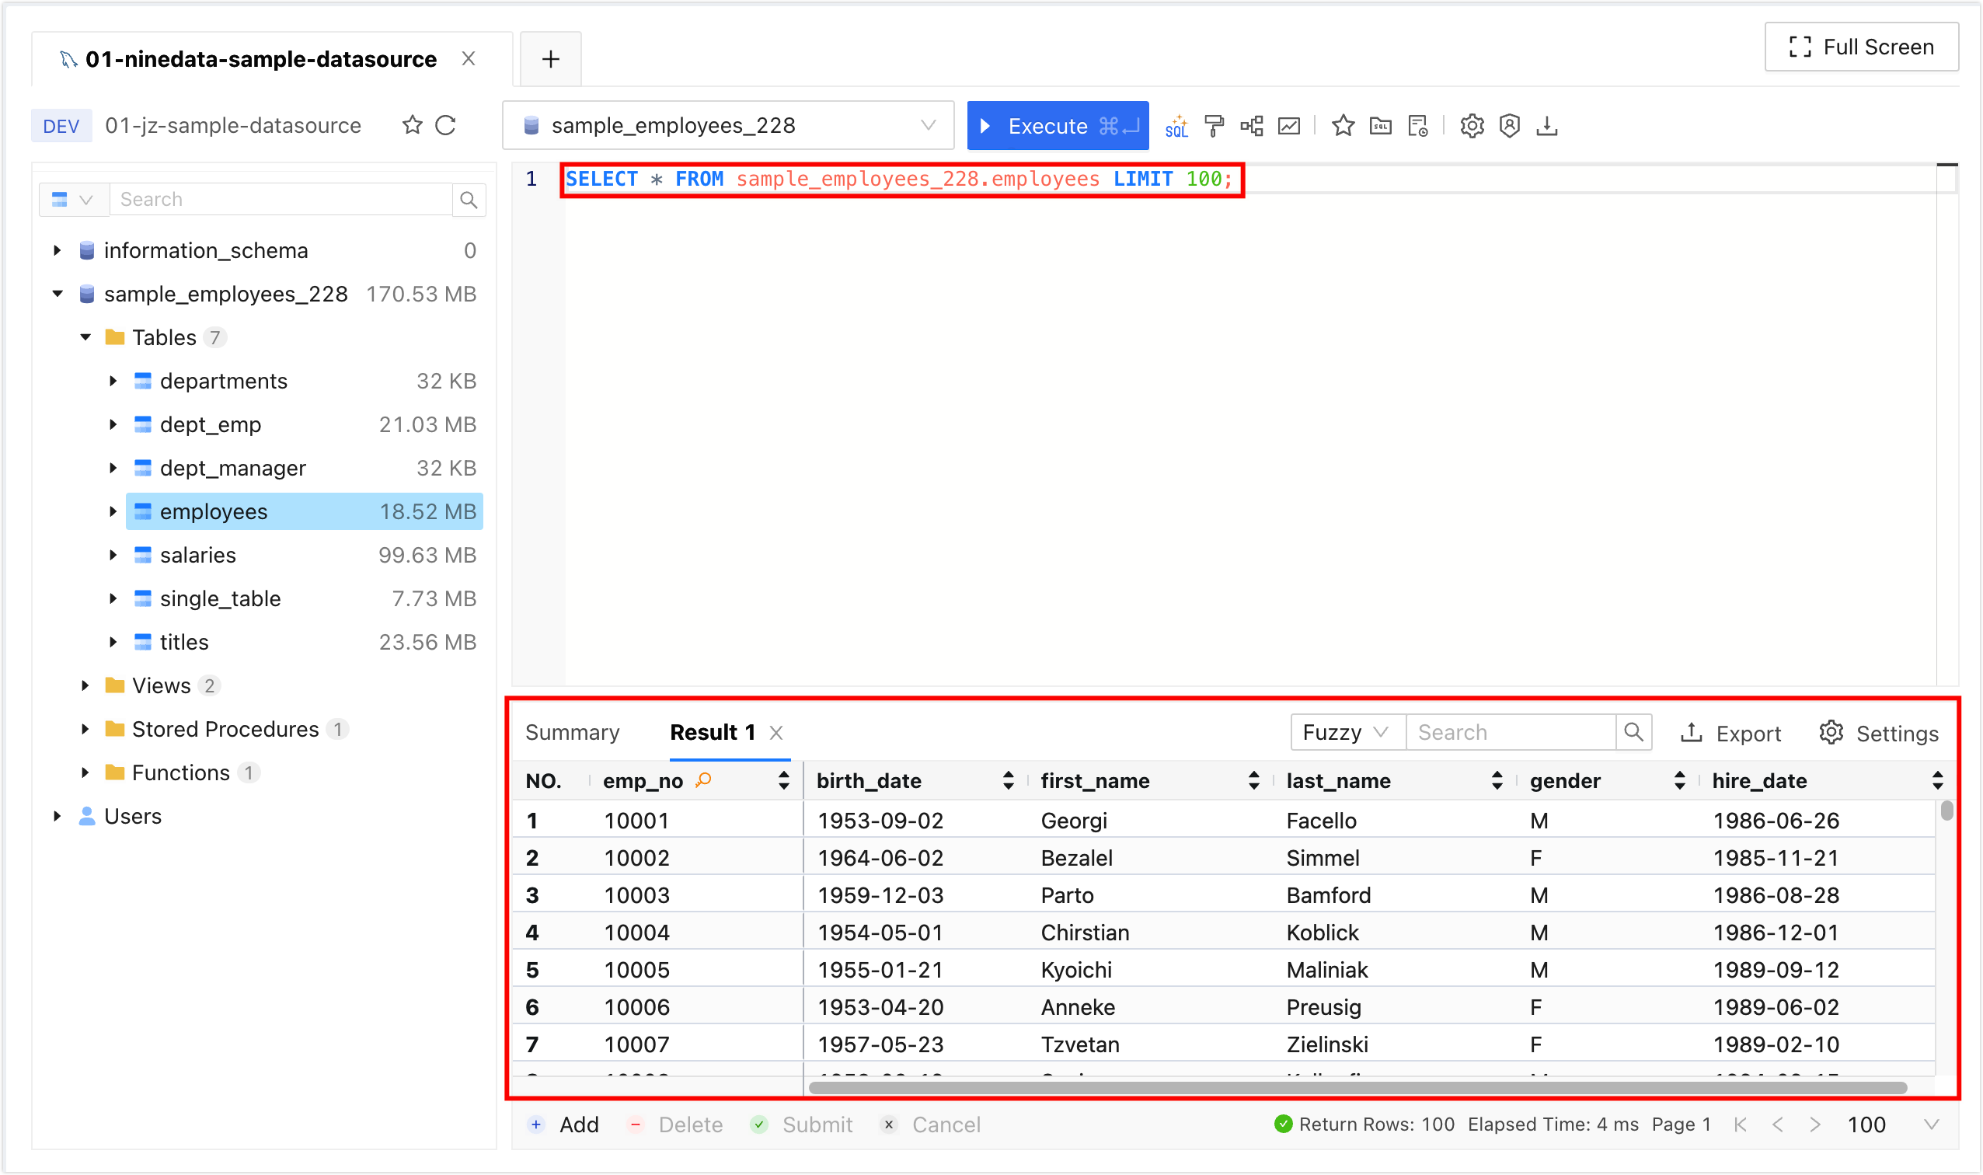Select the Result 1 tab

pos(713,733)
